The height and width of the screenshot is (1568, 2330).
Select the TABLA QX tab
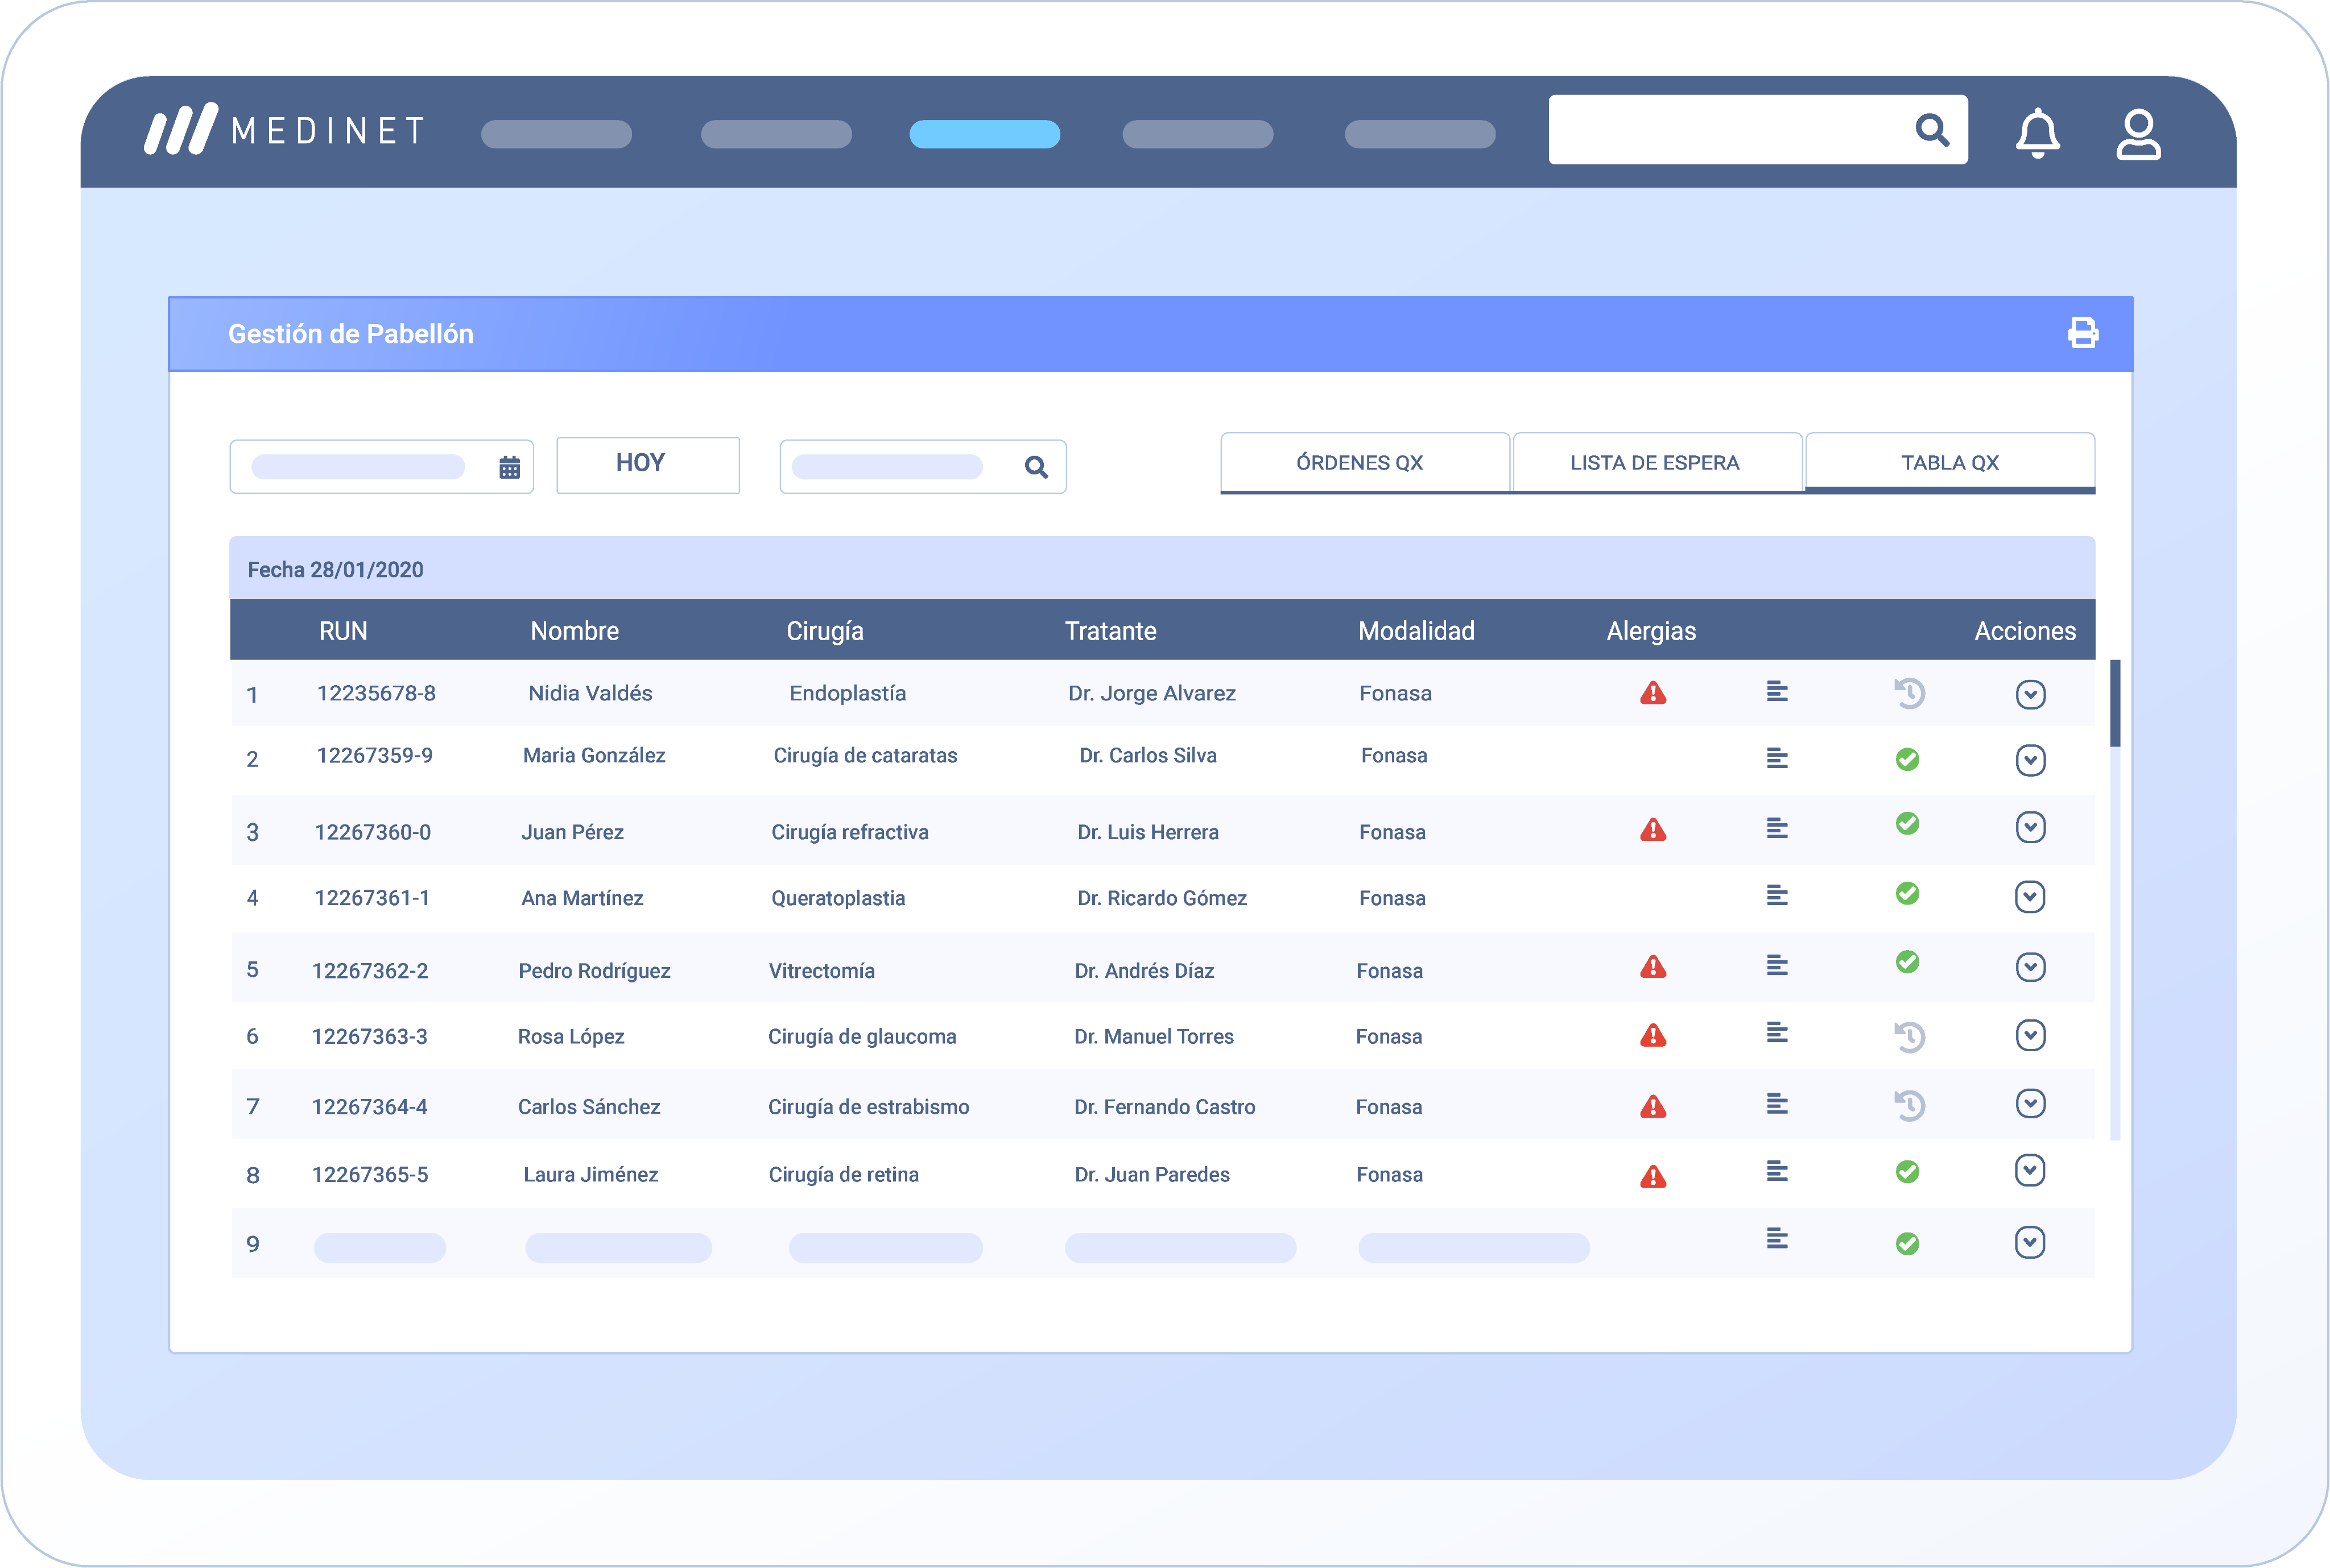click(1950, 462)
